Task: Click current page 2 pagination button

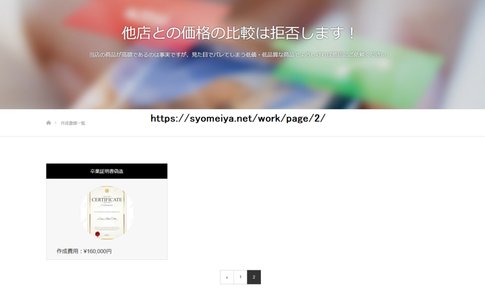Action: pos(254,277)
